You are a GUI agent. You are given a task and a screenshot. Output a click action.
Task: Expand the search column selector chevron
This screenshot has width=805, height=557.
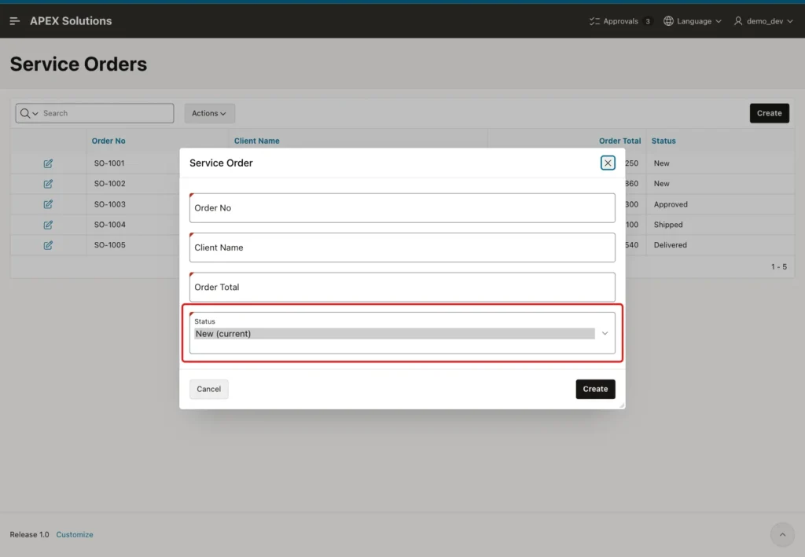(35, 113)
